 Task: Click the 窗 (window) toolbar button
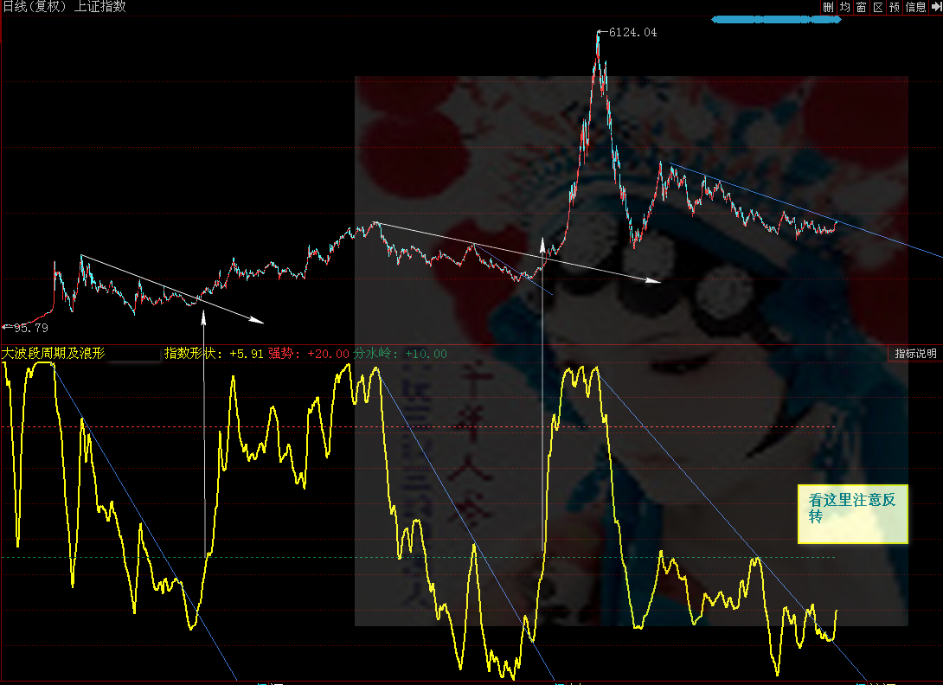click(x=862, y=7)
